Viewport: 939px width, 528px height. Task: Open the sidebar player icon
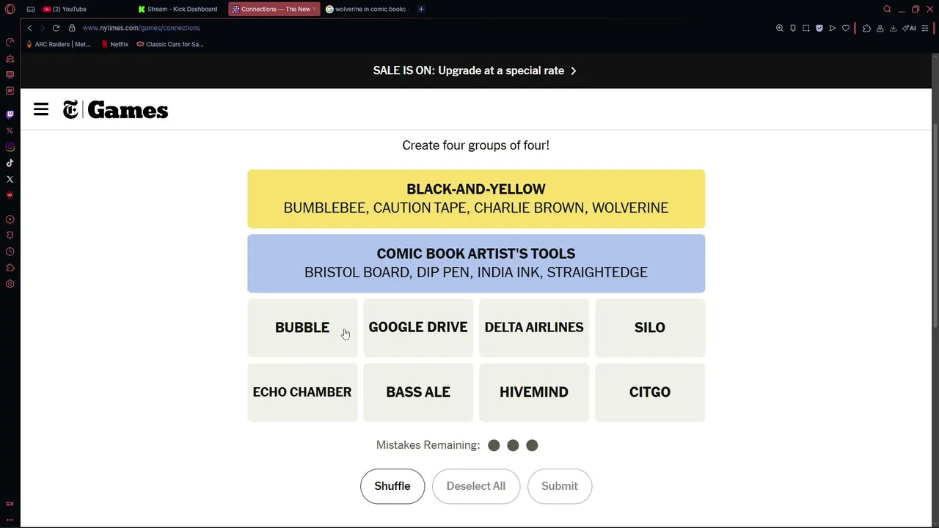pos(10,219)
